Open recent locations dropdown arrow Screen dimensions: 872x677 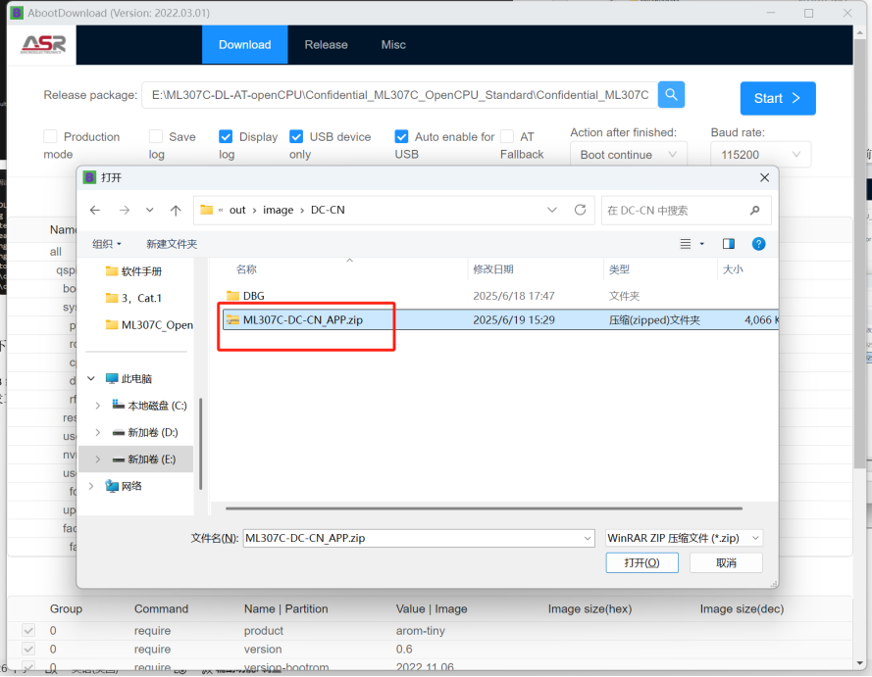click(x=150, y=210)
